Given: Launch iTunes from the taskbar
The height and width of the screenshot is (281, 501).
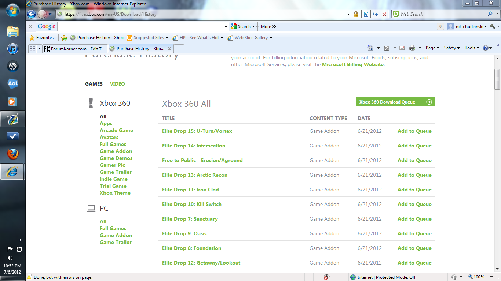Looking at the screenshot, I should [x=13, y=49].
